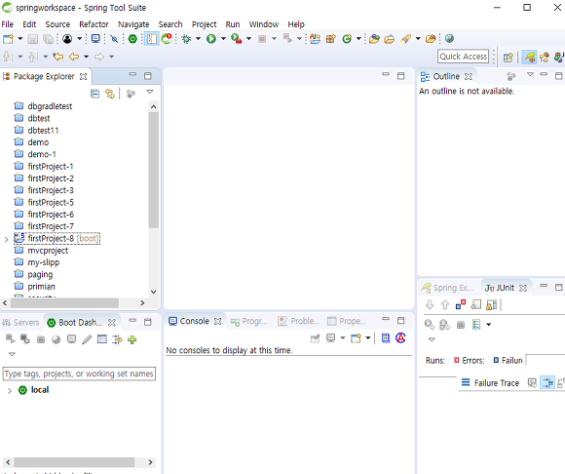
Task: Open Debug button dropdown arrow
Action: [x=198, y=39]
